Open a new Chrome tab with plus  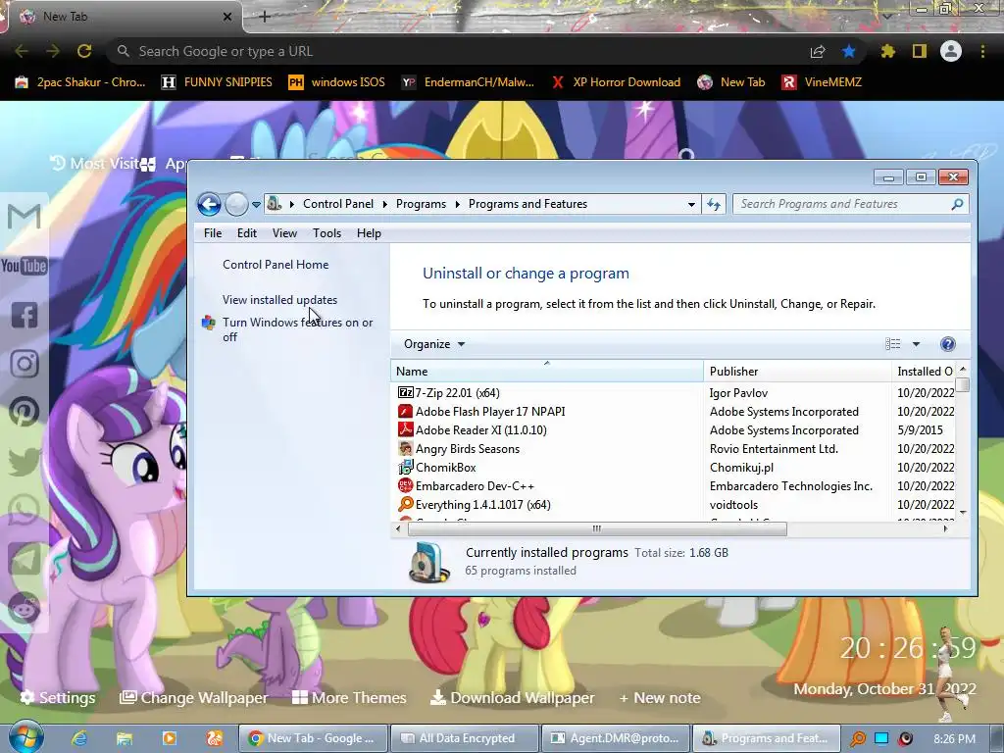[265, 17]
